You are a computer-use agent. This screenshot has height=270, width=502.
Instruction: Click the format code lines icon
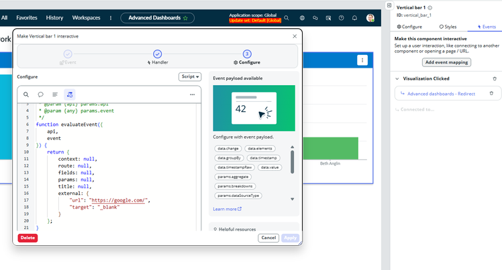tap(55, 94)
